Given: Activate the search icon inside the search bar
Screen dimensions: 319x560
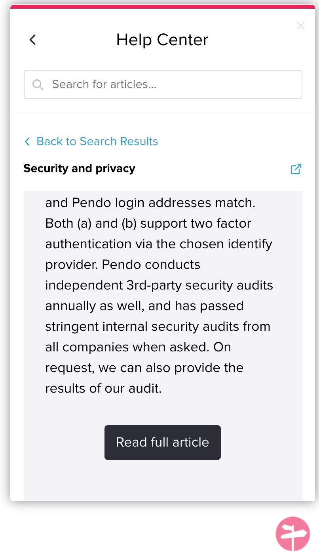Looking at the screenshot, I should tap(38, 84).
